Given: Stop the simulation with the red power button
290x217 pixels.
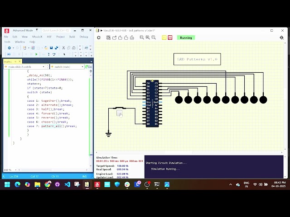Looking at the screenshot, I should coord(170,38).
